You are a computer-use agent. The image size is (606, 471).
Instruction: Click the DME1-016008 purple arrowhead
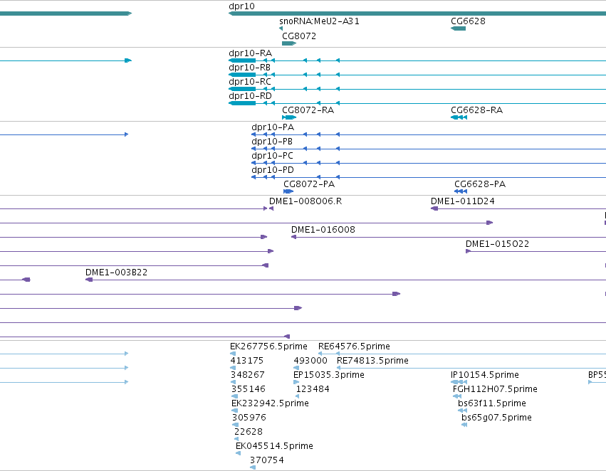pos(293,237)
